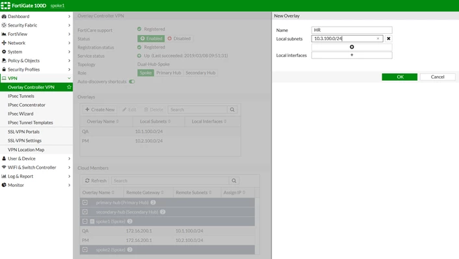The height and width of the screenshot is (259, 459).
Task: Select Spoke role
Action: pos(146,73)
